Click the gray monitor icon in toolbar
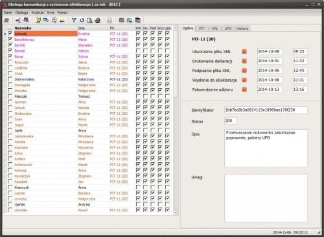This screenshot has height=238, width=324. pyautogui.click(x=110, y=20)
